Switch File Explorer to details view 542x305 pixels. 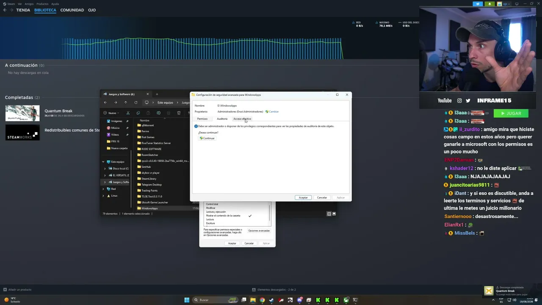pos(329,214)
